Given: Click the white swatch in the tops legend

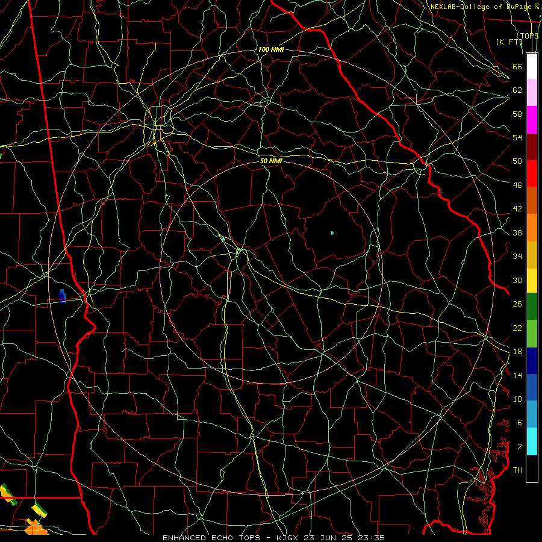Looking at the screenshot, I should tap(532, 66).
